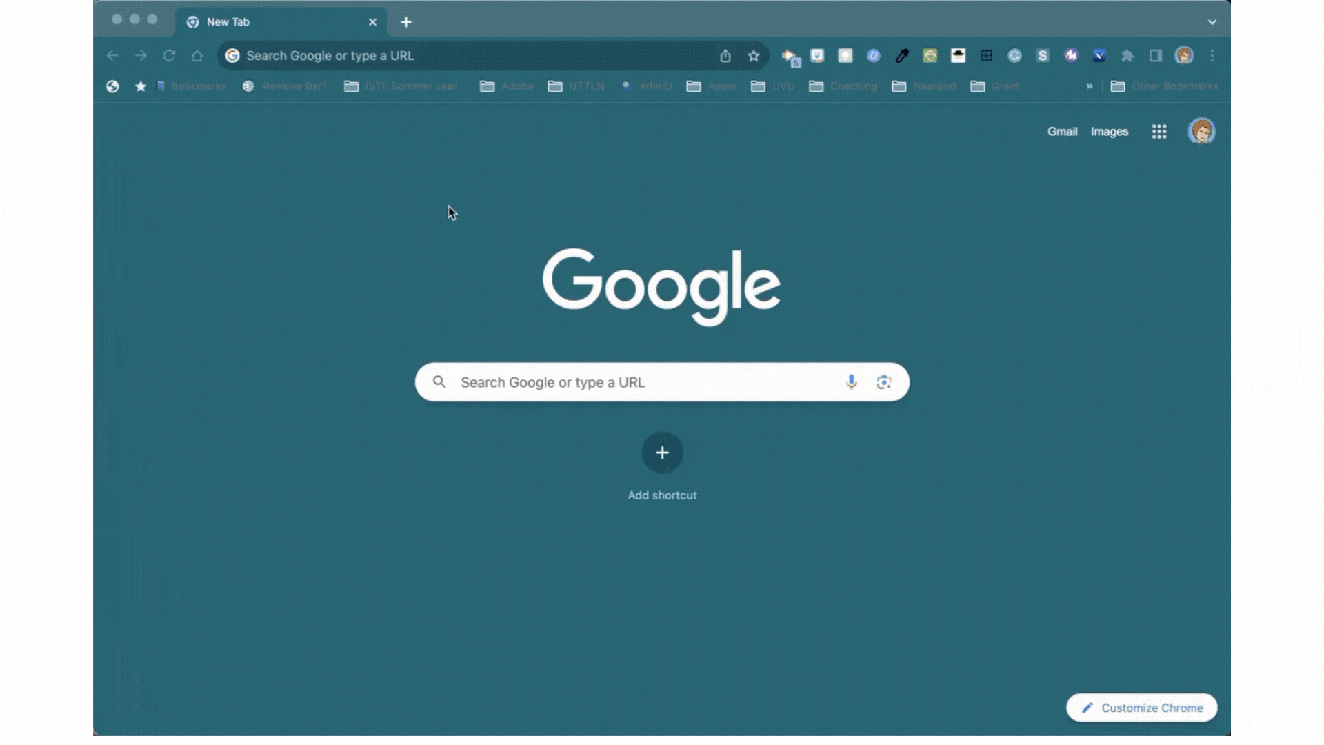Open the extension with the 5 badge
The image size is (1324, 745).
tap(790, 57)
